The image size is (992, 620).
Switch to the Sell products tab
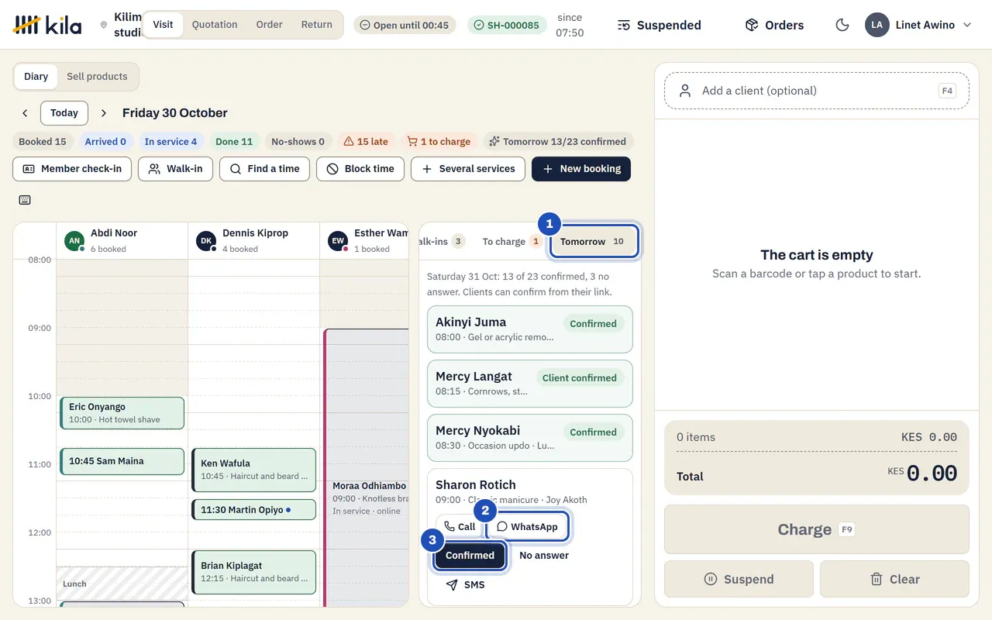[x=97, y=77]
